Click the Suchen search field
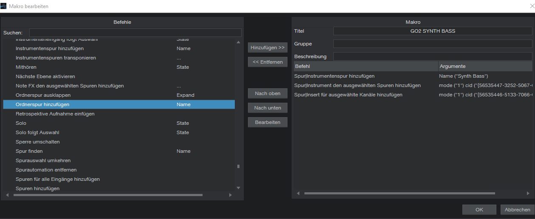Viewport: 535px width, 219px height. pos(135,33)
